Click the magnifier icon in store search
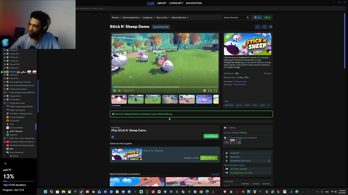This screenshot has height=195, width=348. tap(248, 18)
